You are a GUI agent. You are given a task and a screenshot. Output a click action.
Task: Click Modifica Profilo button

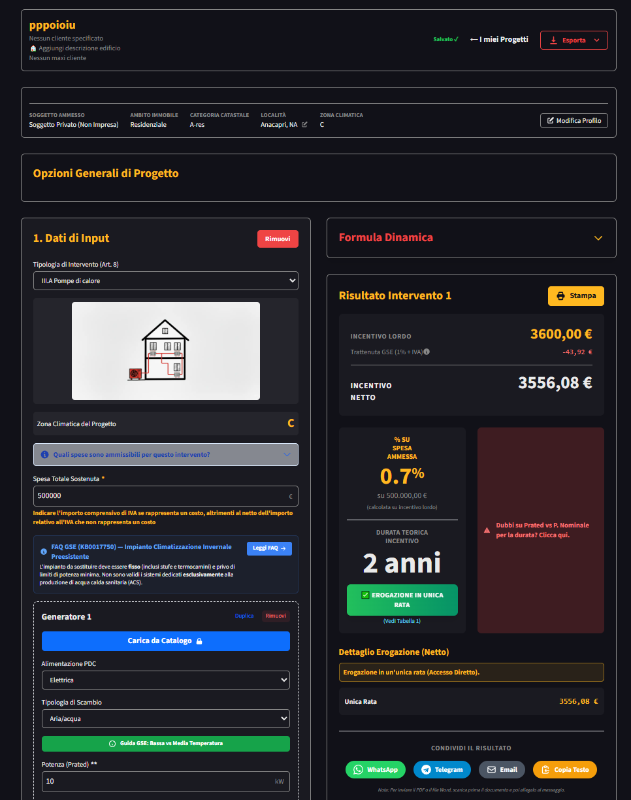tap(574, 120)
